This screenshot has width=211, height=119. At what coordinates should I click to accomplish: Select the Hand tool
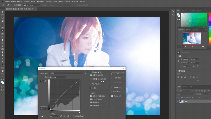[x=2, y=71]
